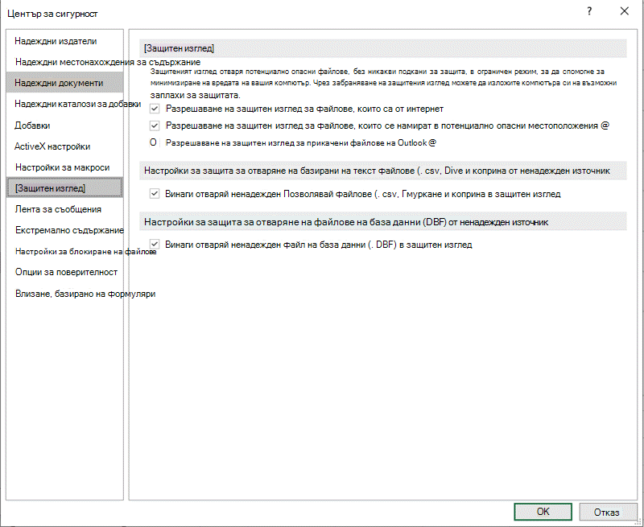Select the [Защитен изглед] sidebar item
The height and width of the screenshot is (527, 644).
pos(64,188)
